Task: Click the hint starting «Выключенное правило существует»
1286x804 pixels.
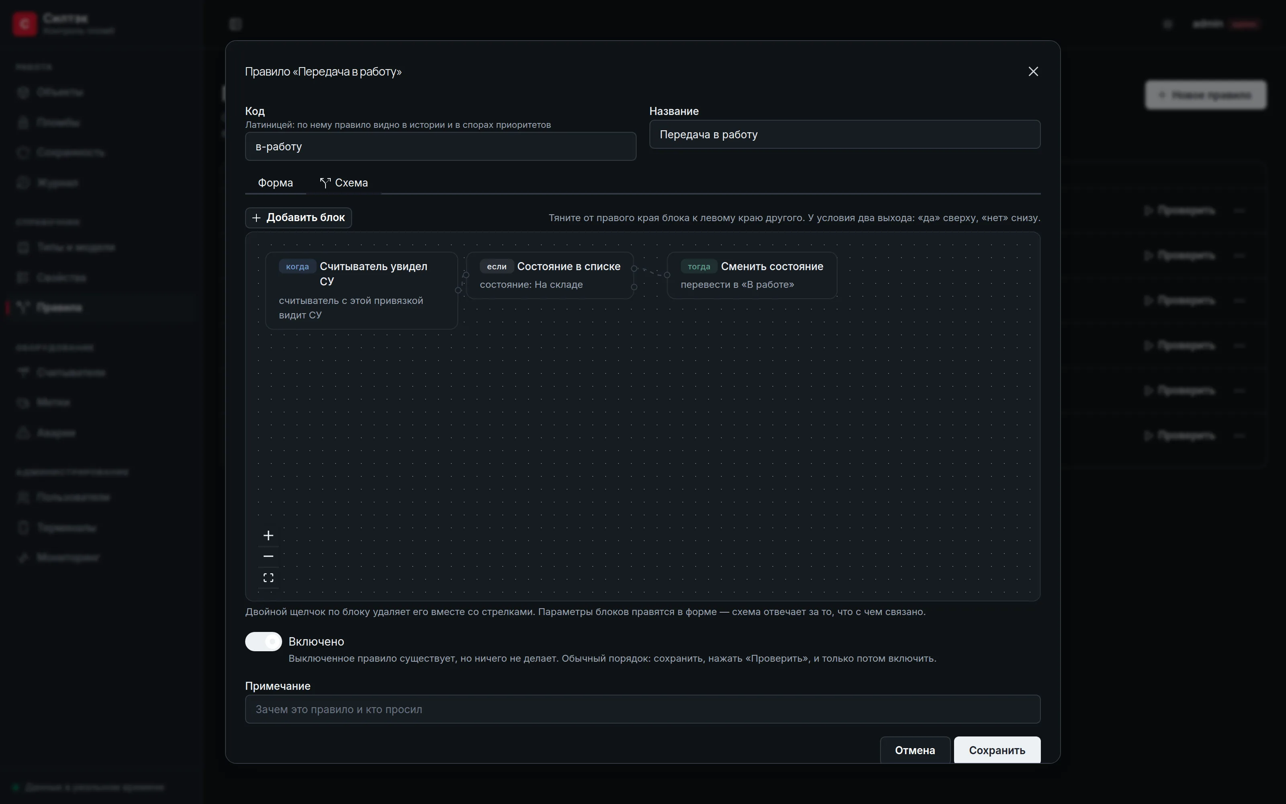Action: point(612,658)
